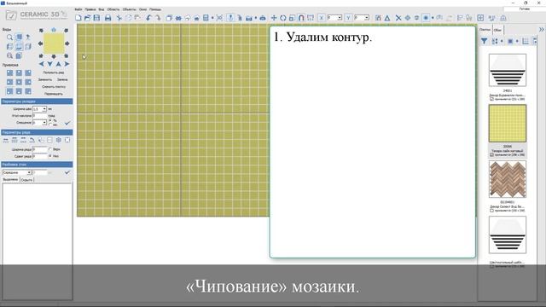Collapse the Параметры укладки section header
The height and width of the screenshot is (307, 546).
(37, 101)
